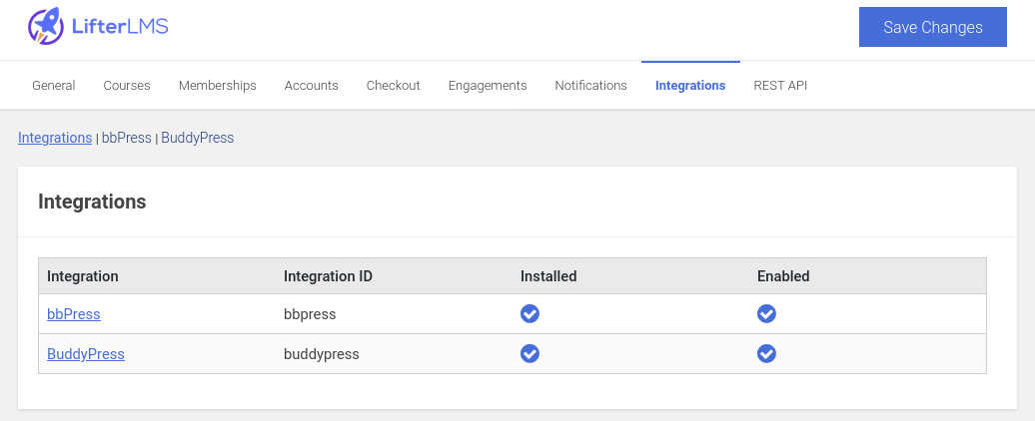Open the REST API tab
This screenshot has height=421, width=1035.
(x=780, y=86)
